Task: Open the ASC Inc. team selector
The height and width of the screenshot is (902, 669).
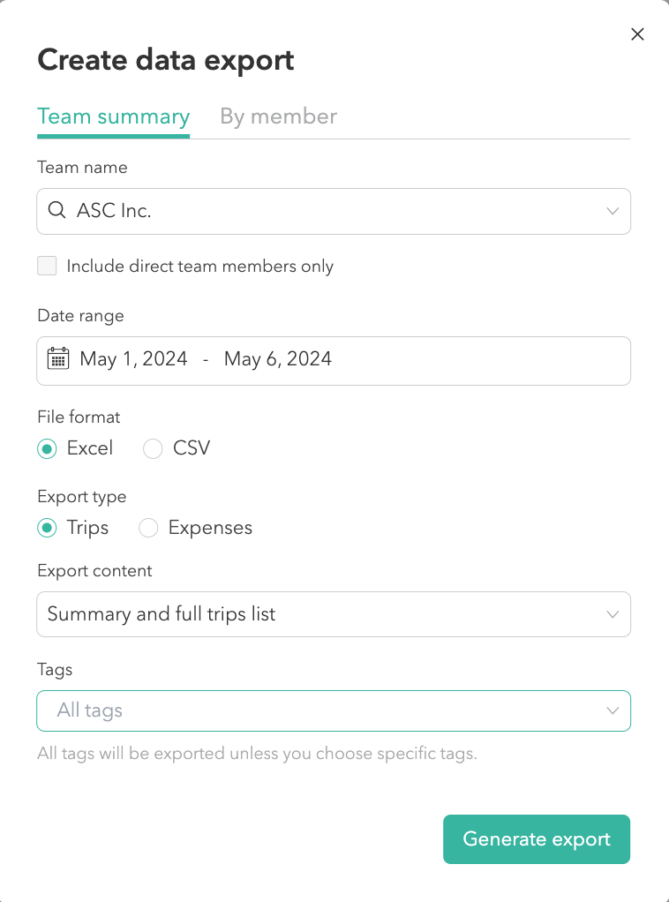Action: 334,211
